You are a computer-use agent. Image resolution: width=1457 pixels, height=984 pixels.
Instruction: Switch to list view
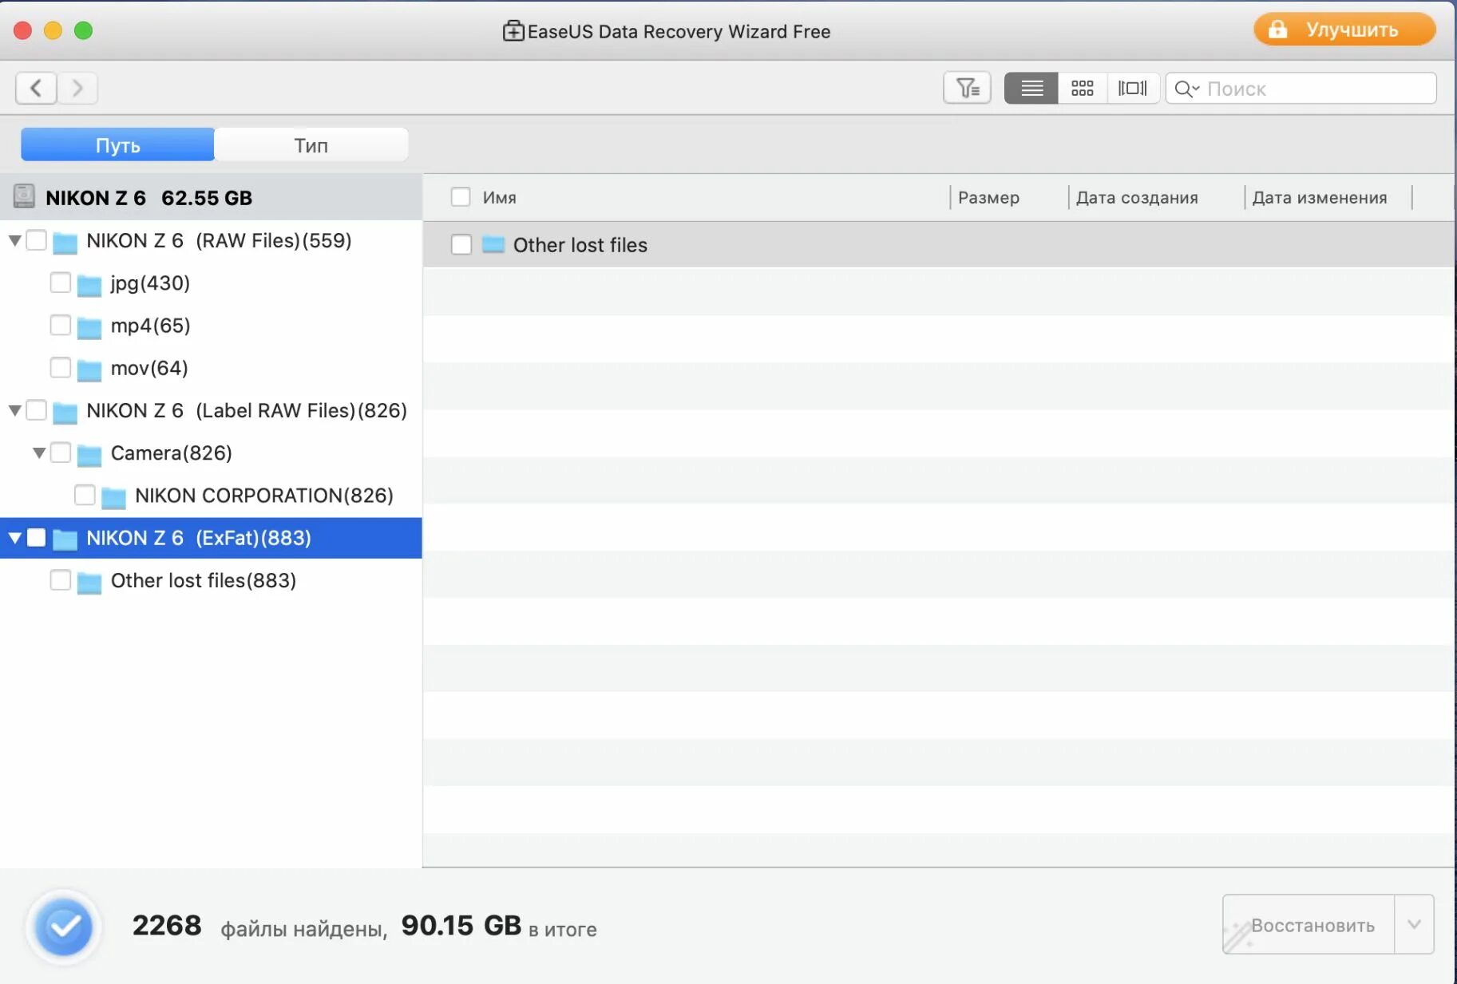click(x=1031, y=88)
